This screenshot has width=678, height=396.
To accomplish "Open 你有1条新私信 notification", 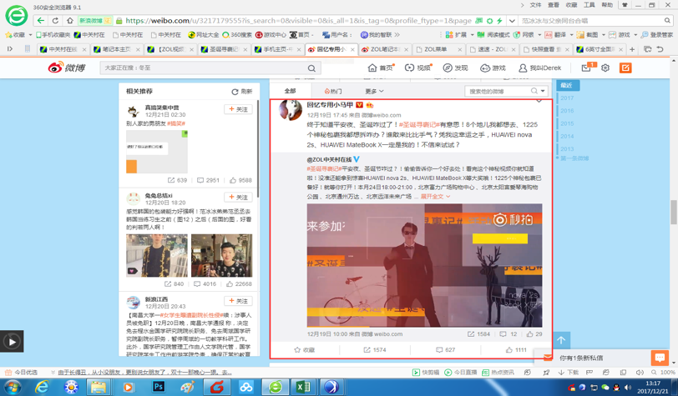I will click(x=581, y=358).
